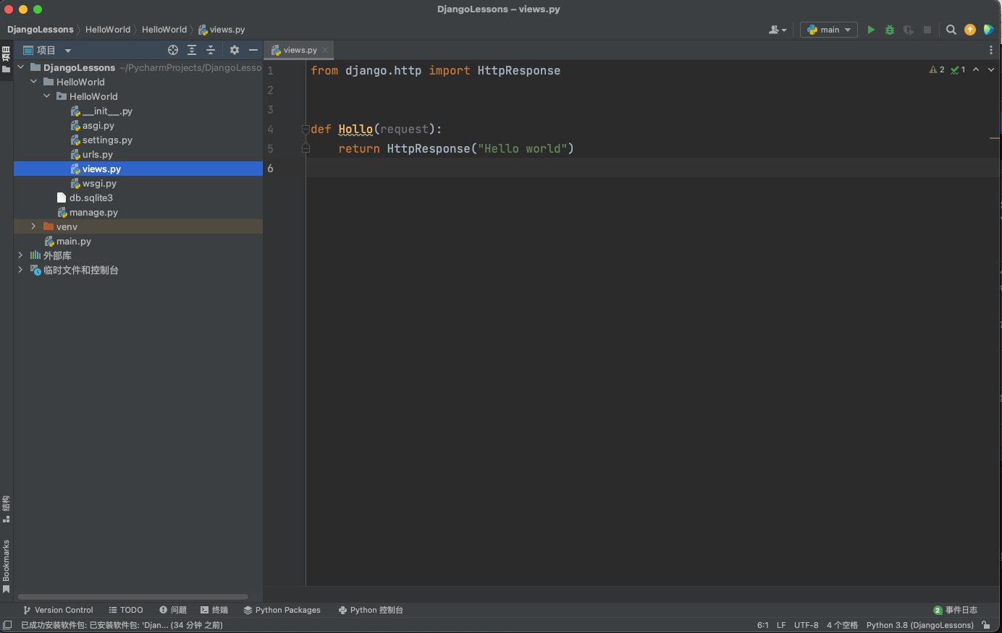Expand the 外部库 node

pos(20,255)
